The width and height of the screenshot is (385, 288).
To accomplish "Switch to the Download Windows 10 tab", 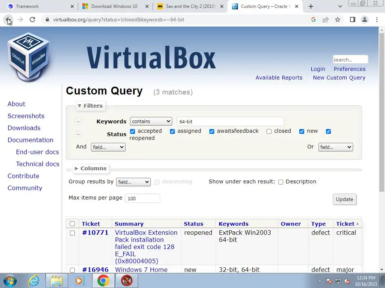I will [x=115, y=6].
